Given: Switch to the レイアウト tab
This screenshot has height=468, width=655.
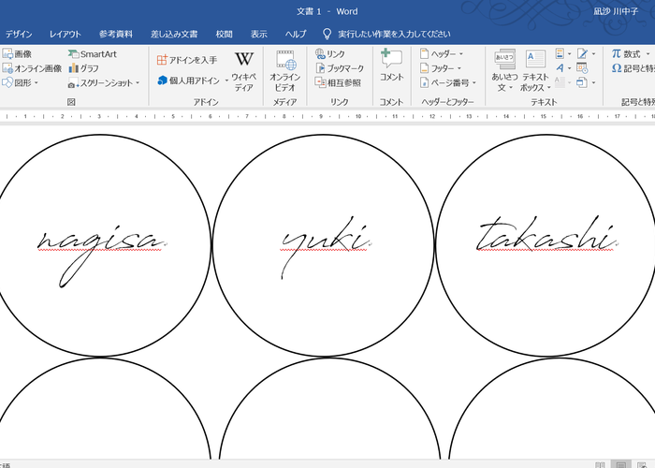Looking at the screenshot, I should click(x=65, y=34).
